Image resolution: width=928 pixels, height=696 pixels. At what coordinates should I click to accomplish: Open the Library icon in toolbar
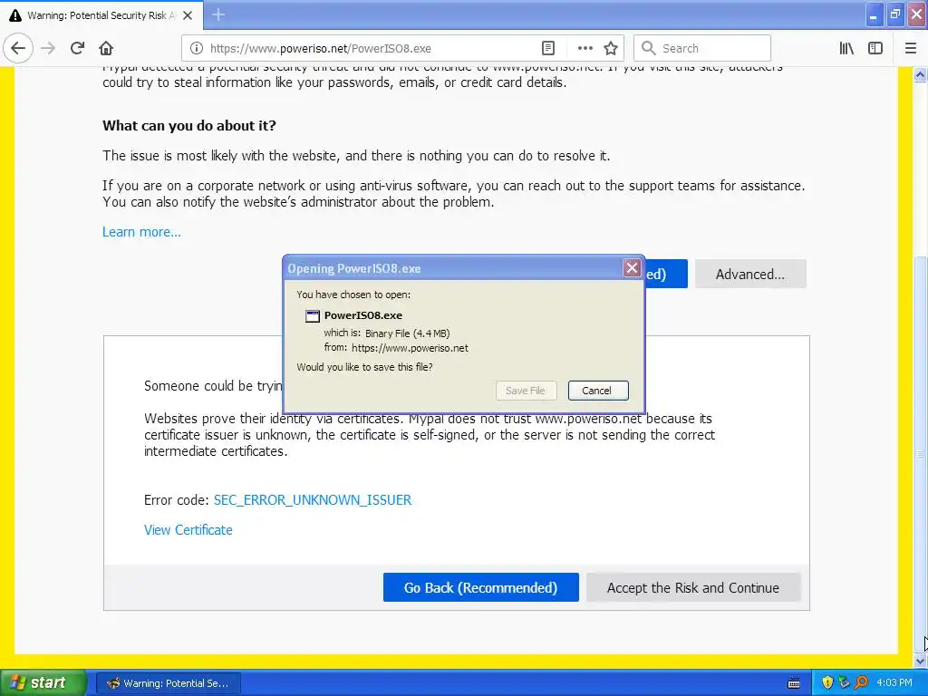846,48
